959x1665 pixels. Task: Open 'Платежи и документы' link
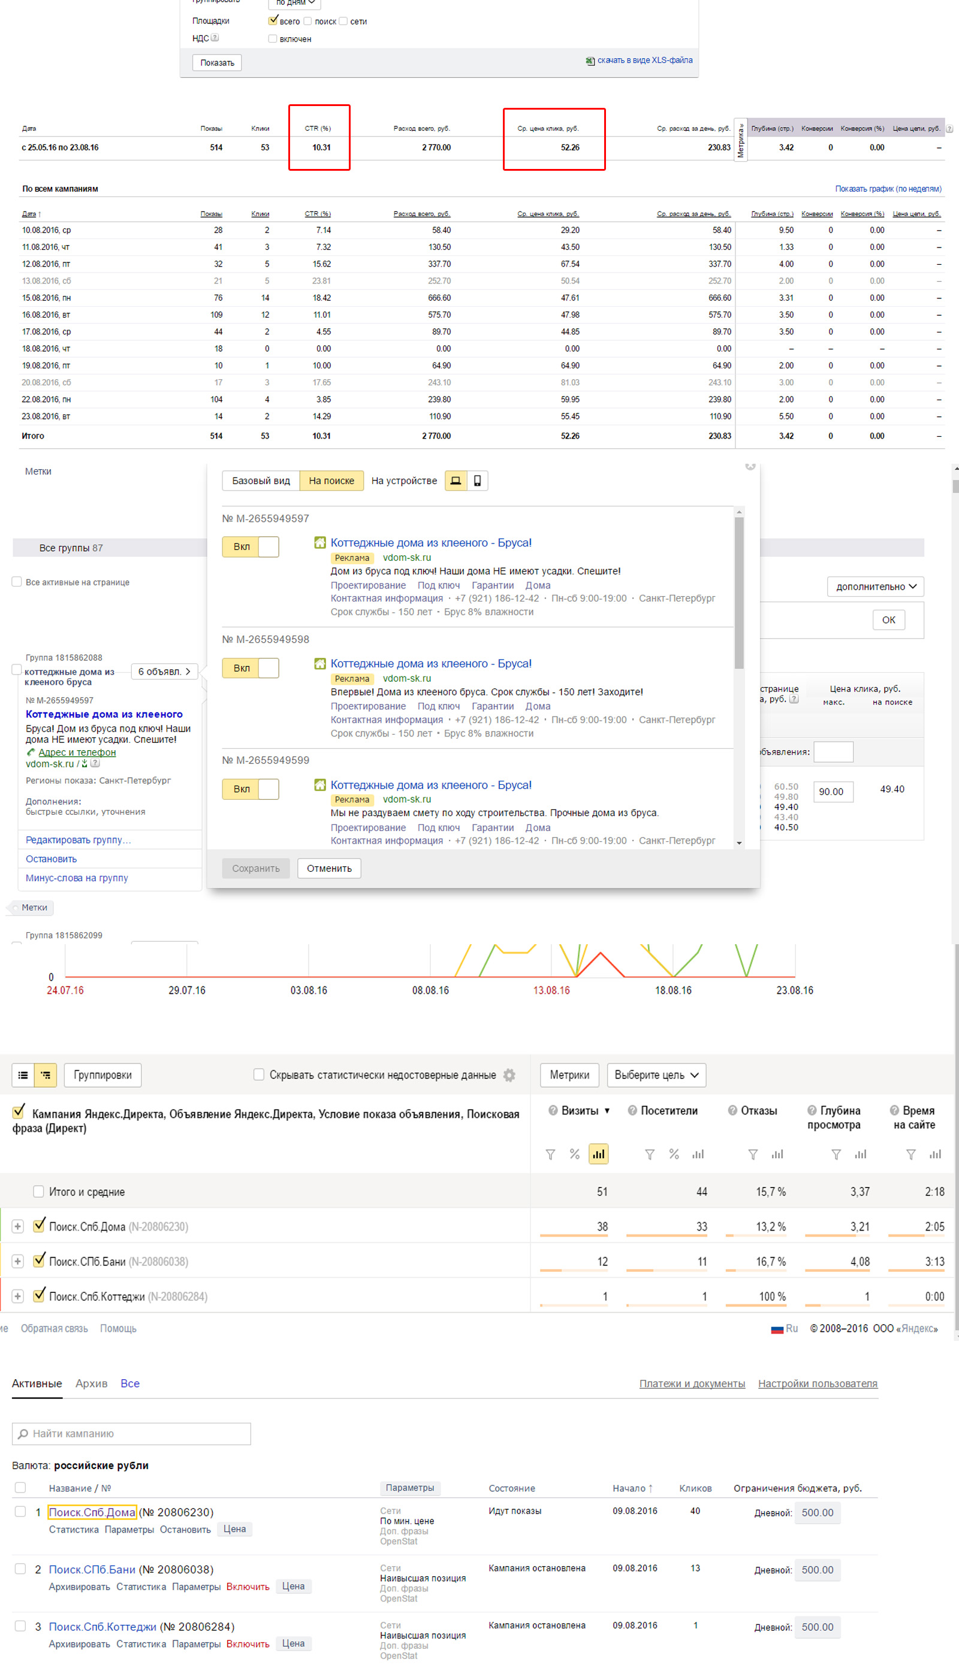pos(692,1384)
